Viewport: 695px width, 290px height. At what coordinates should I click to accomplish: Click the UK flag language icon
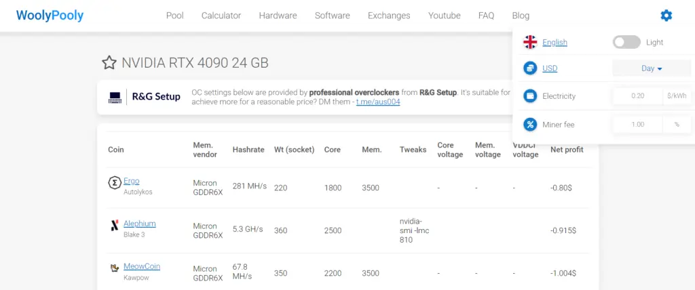tap(529, 43)
